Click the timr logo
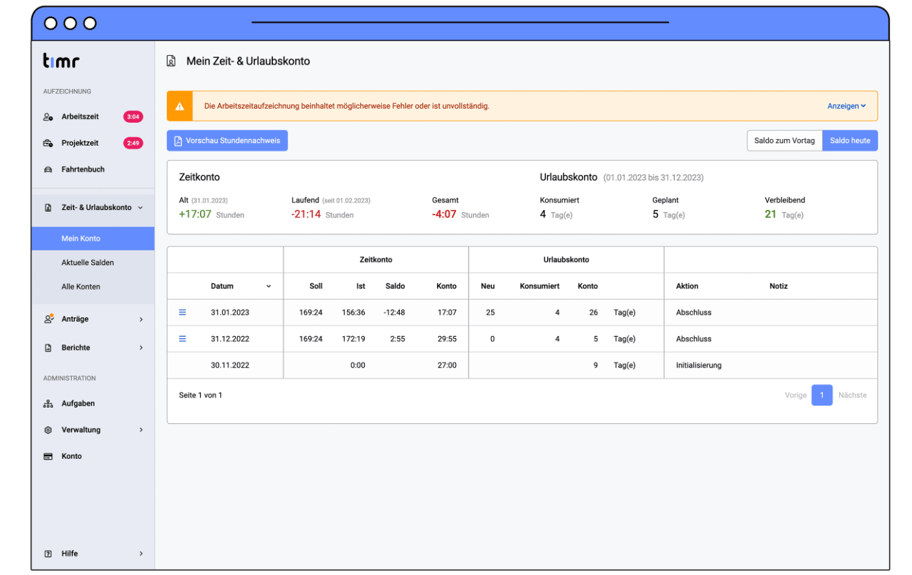 (61, 61)
